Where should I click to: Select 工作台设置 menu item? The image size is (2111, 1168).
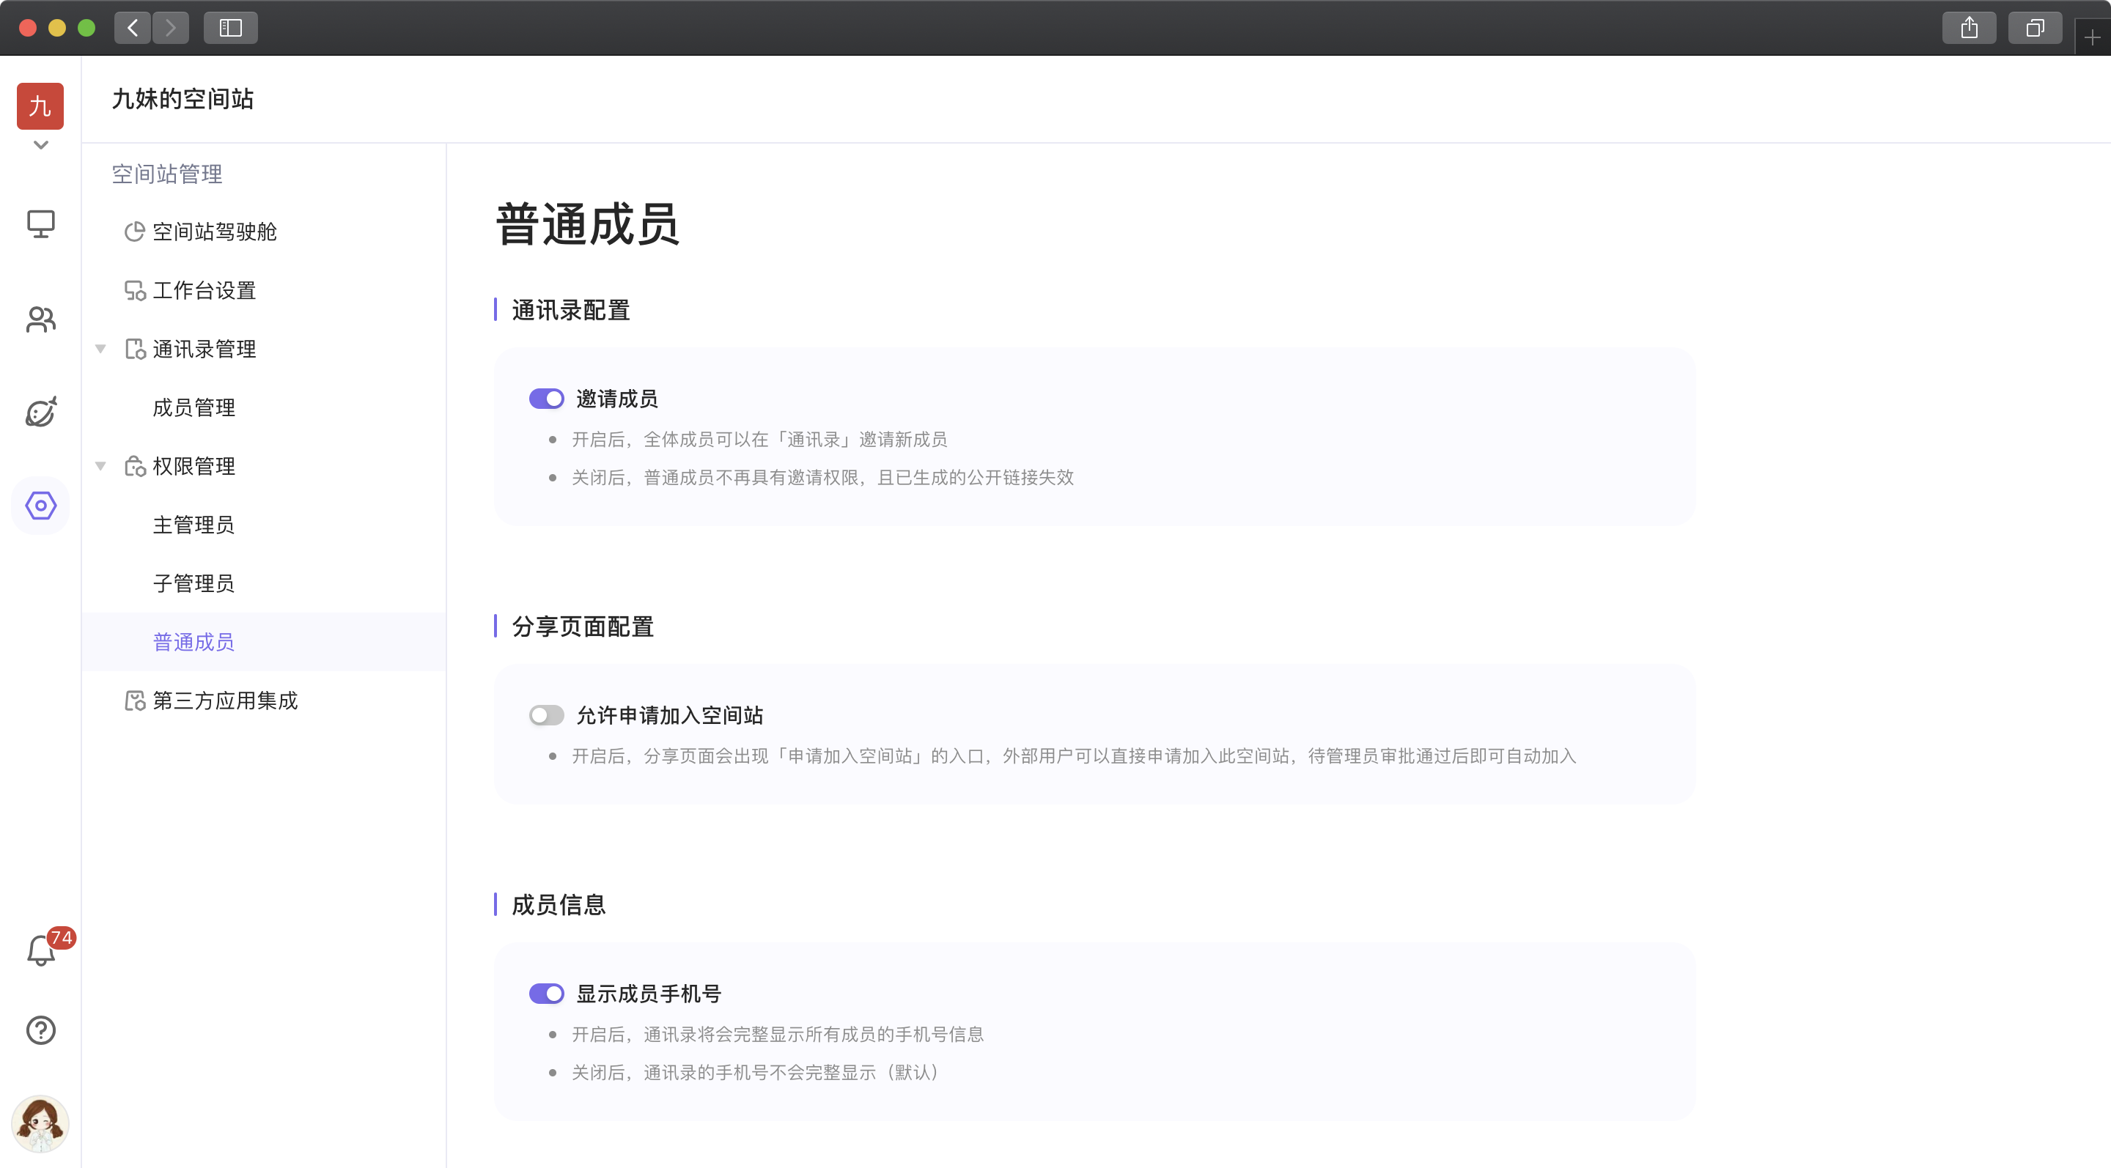tap(204, 291)
